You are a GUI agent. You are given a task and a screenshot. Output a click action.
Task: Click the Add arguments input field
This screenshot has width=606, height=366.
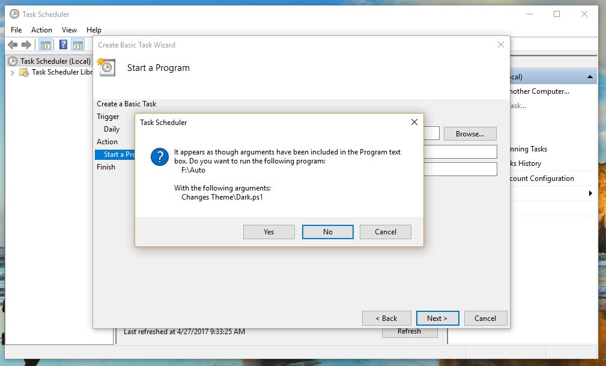pyautogui.click(x=460, y=151)
